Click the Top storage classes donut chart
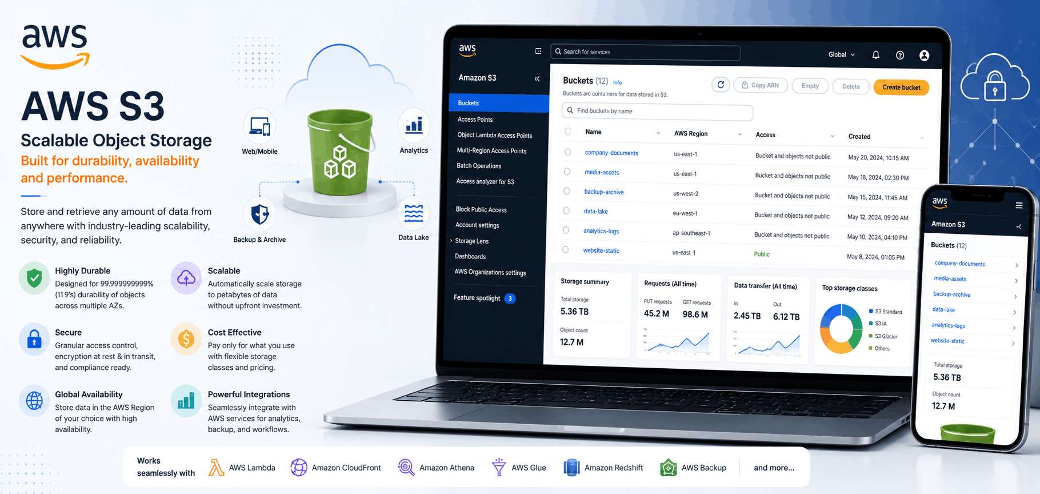 (x=841, y=328)
